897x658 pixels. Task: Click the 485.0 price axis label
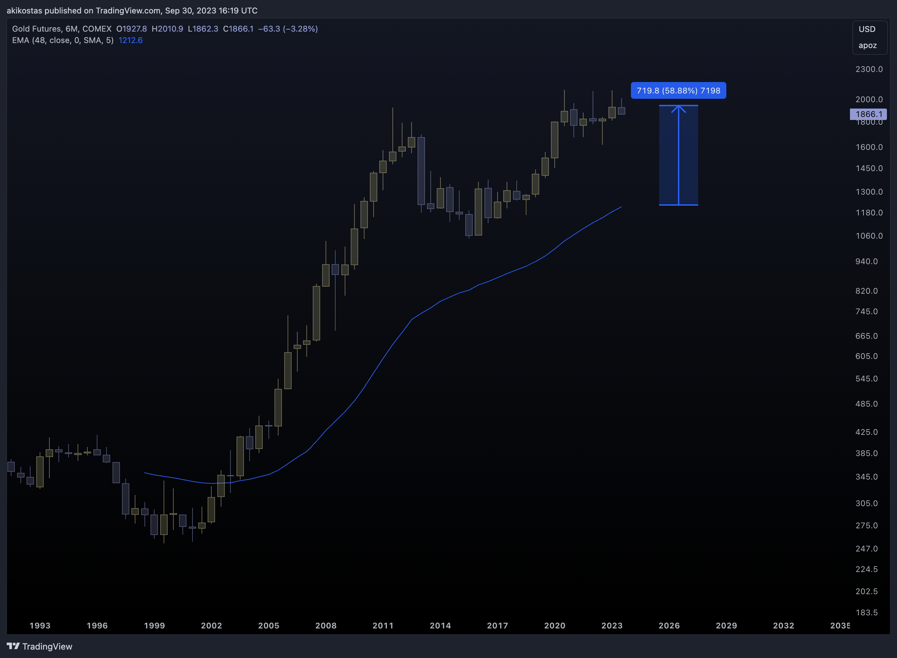867,404
